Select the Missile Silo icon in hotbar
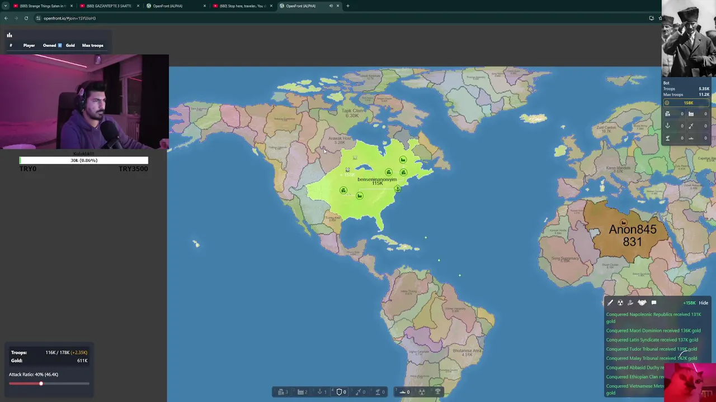 point(358,392)
